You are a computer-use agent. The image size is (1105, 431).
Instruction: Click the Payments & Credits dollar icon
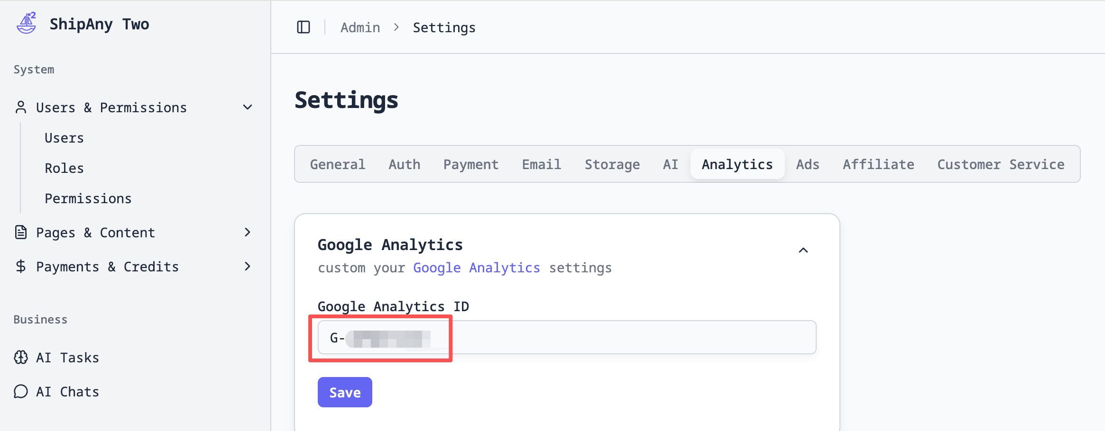[21, 267]
